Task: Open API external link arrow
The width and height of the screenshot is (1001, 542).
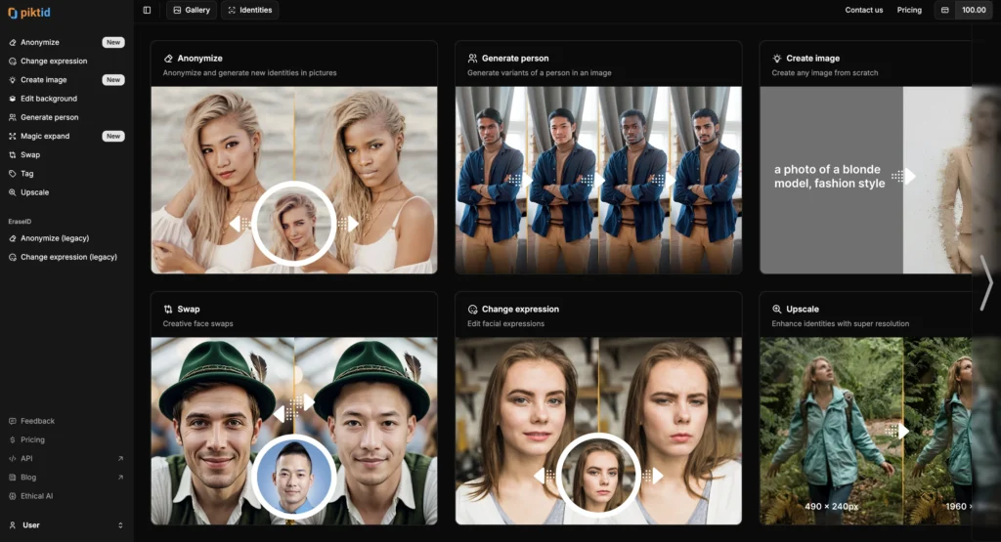Action: (x=120, y=458)
